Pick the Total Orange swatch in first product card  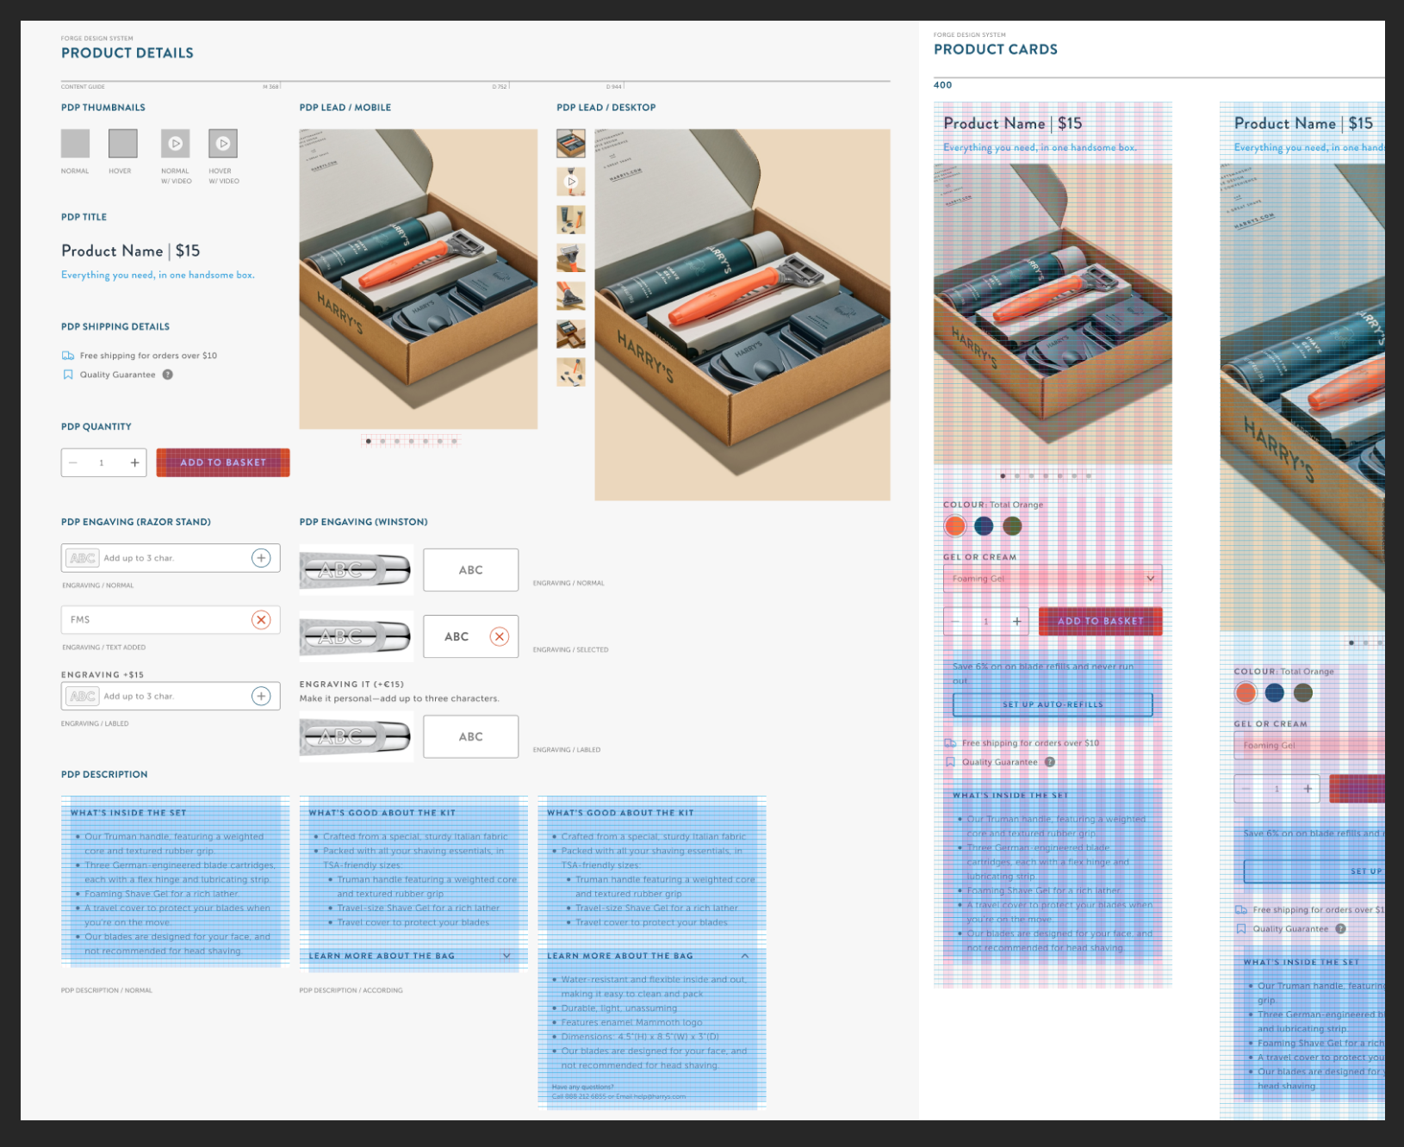(x=955, y=525)
